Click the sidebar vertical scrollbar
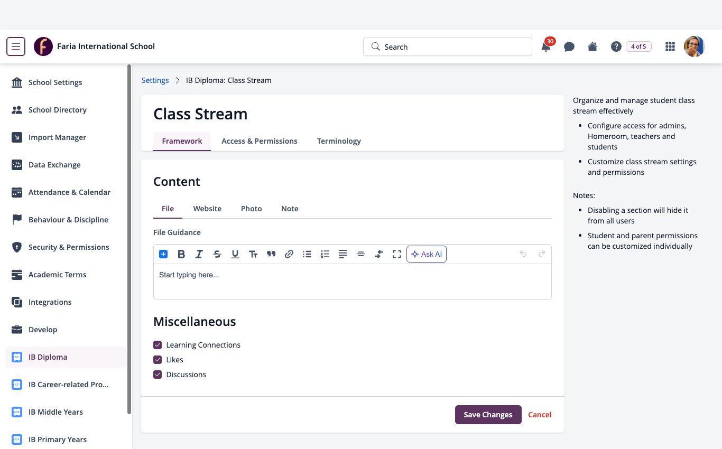722x449 pixels. pyautogui.click(x=129, y=239)
